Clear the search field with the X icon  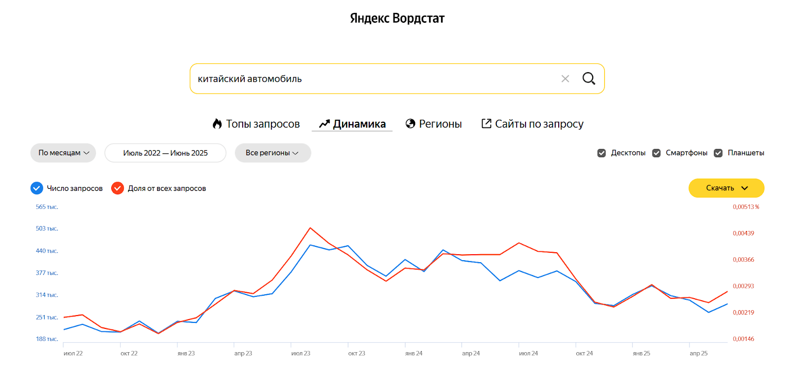tap(565, 79)
